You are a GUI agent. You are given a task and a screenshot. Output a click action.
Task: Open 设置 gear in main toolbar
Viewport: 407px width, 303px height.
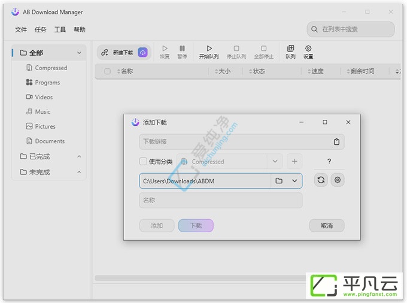(x=308, y=49)
